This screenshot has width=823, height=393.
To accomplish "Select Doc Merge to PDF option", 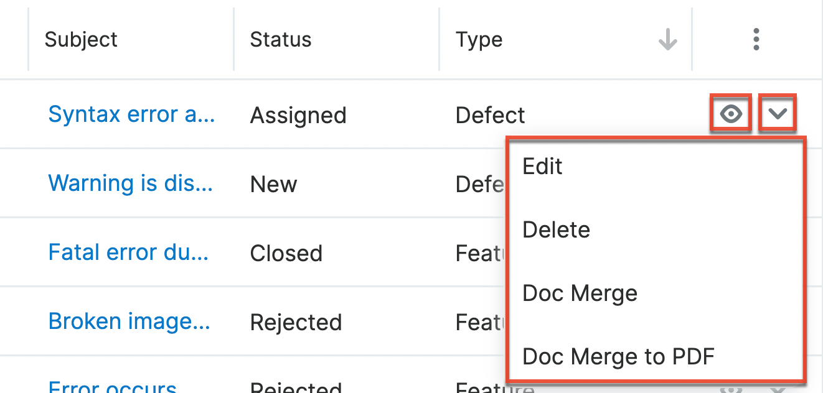I will (618, 357).
